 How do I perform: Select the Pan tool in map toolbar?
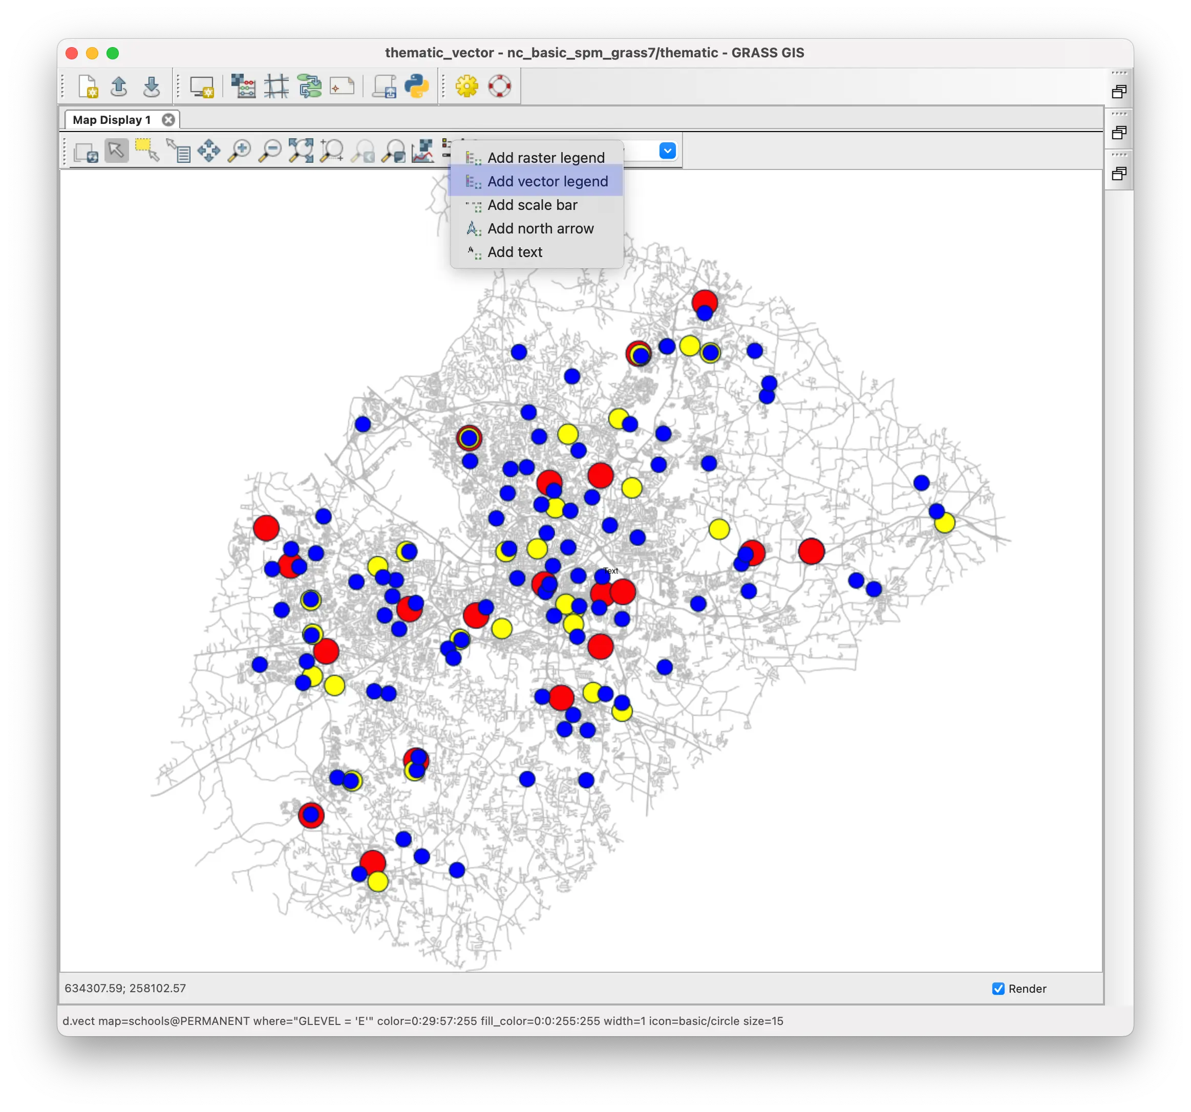tap(208, 151)
